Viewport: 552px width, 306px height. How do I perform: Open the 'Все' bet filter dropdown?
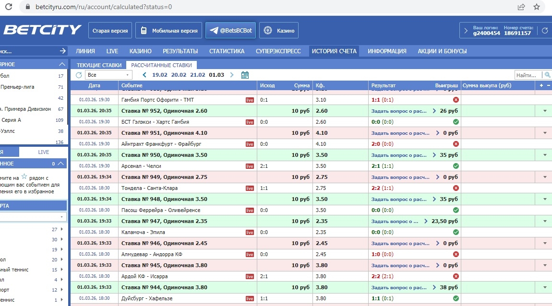[x=108, y=75]
